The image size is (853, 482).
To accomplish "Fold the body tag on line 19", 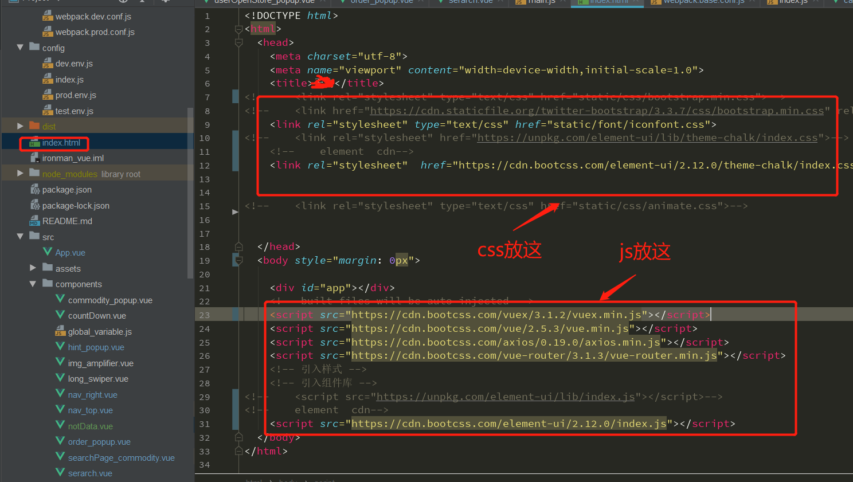I will tap(238, 260).
